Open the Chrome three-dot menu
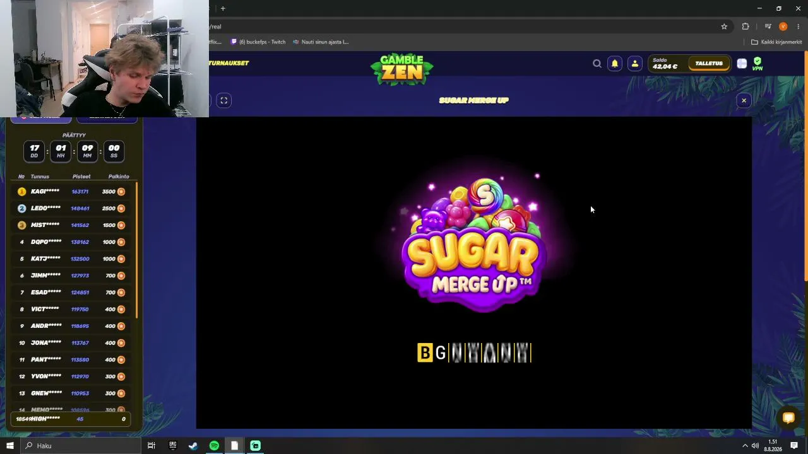Viewport: 808px width, 454px height. point(799,26)
